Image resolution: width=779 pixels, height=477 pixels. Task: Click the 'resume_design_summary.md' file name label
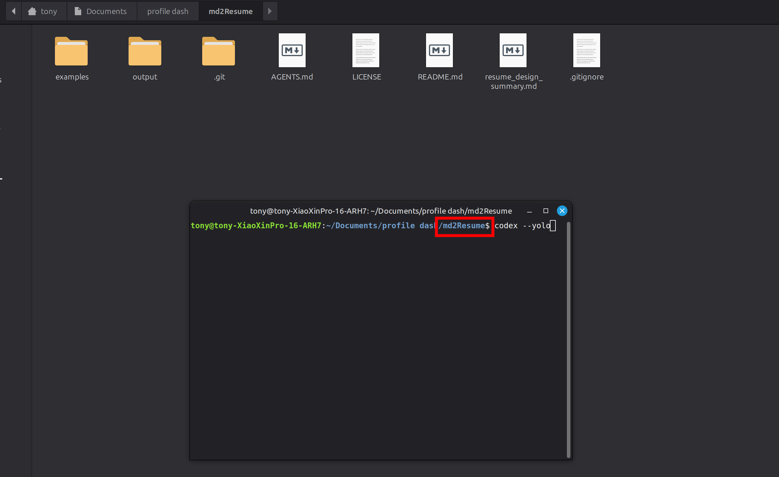point(514,82)
